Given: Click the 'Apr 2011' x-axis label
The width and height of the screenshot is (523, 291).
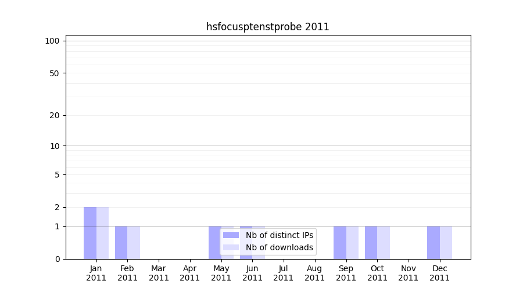Looking at the screenshot, I should pos(190,273).
